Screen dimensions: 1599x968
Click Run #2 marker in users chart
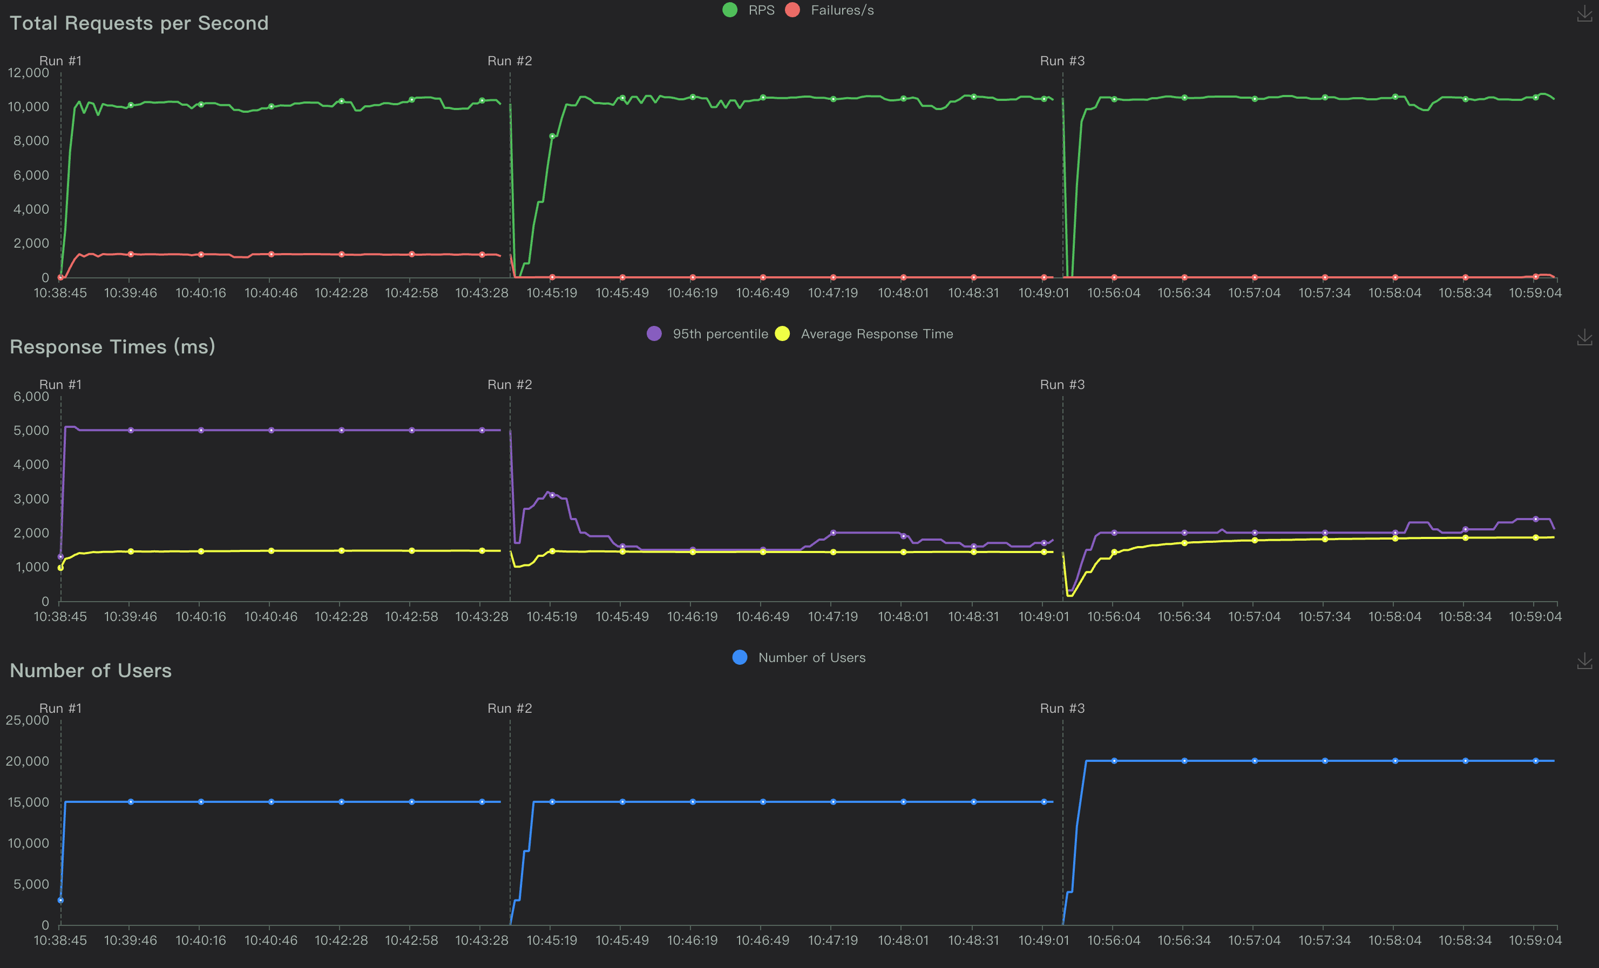tap(510, 708)
